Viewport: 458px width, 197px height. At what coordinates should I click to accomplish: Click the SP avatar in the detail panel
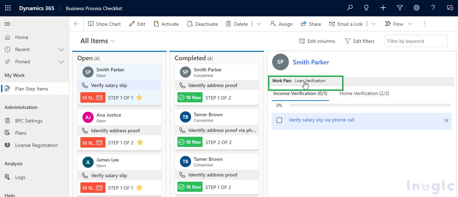coord(281,62)
